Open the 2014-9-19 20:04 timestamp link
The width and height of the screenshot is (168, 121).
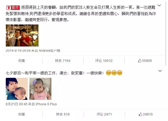18,51
